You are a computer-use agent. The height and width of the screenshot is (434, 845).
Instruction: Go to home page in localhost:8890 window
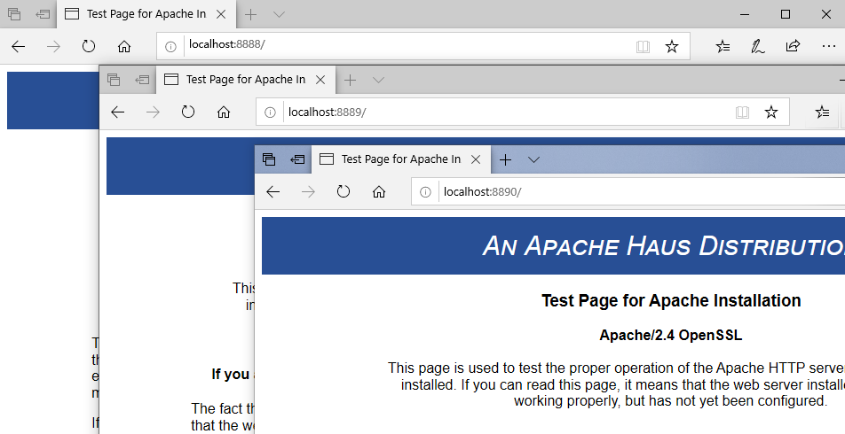(379, 191)
